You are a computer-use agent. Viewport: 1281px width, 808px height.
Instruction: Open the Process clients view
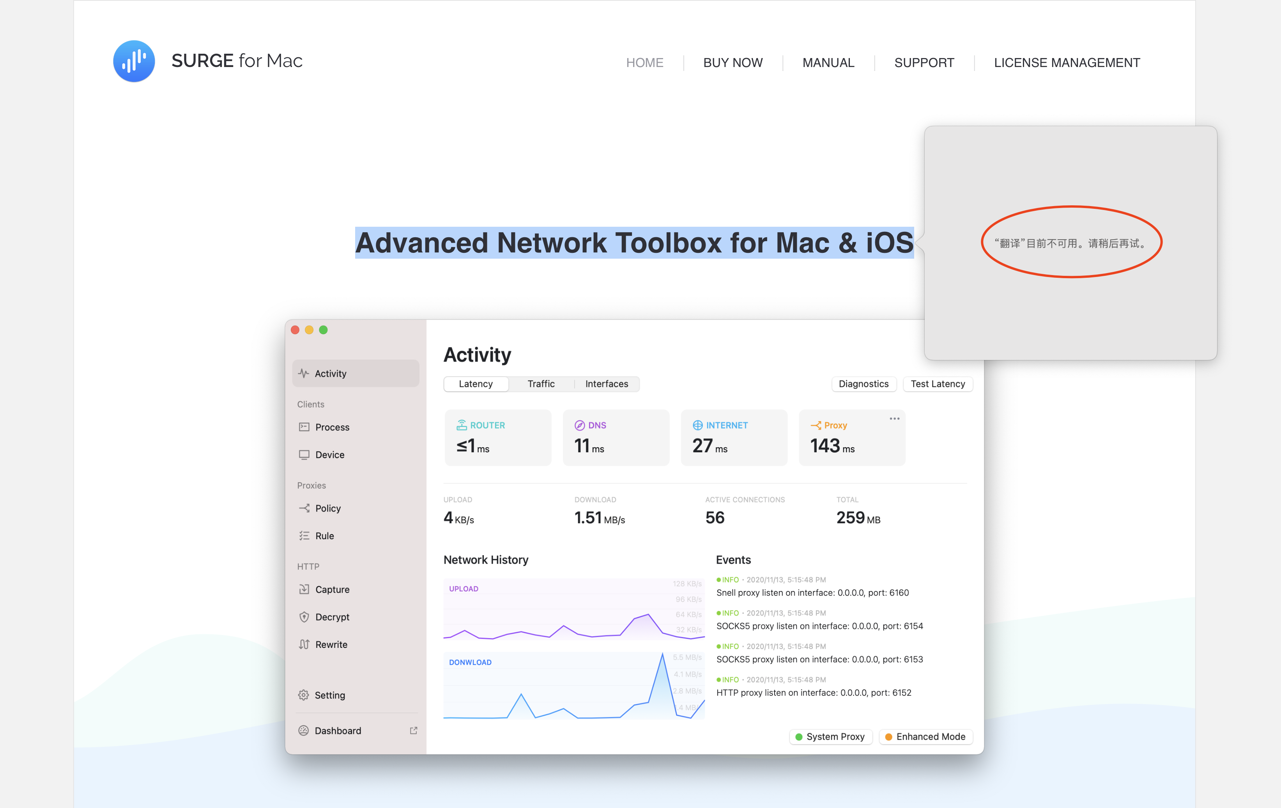[x=332, y=427]
